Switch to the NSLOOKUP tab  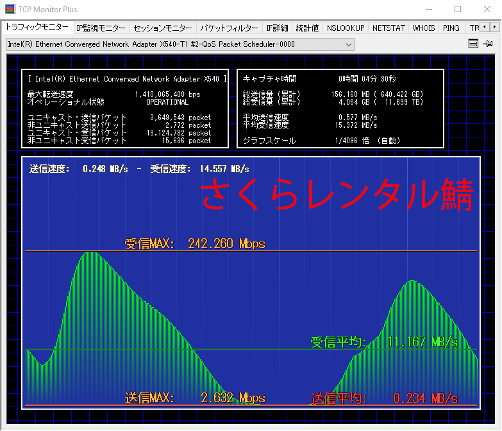click(345, 28)
